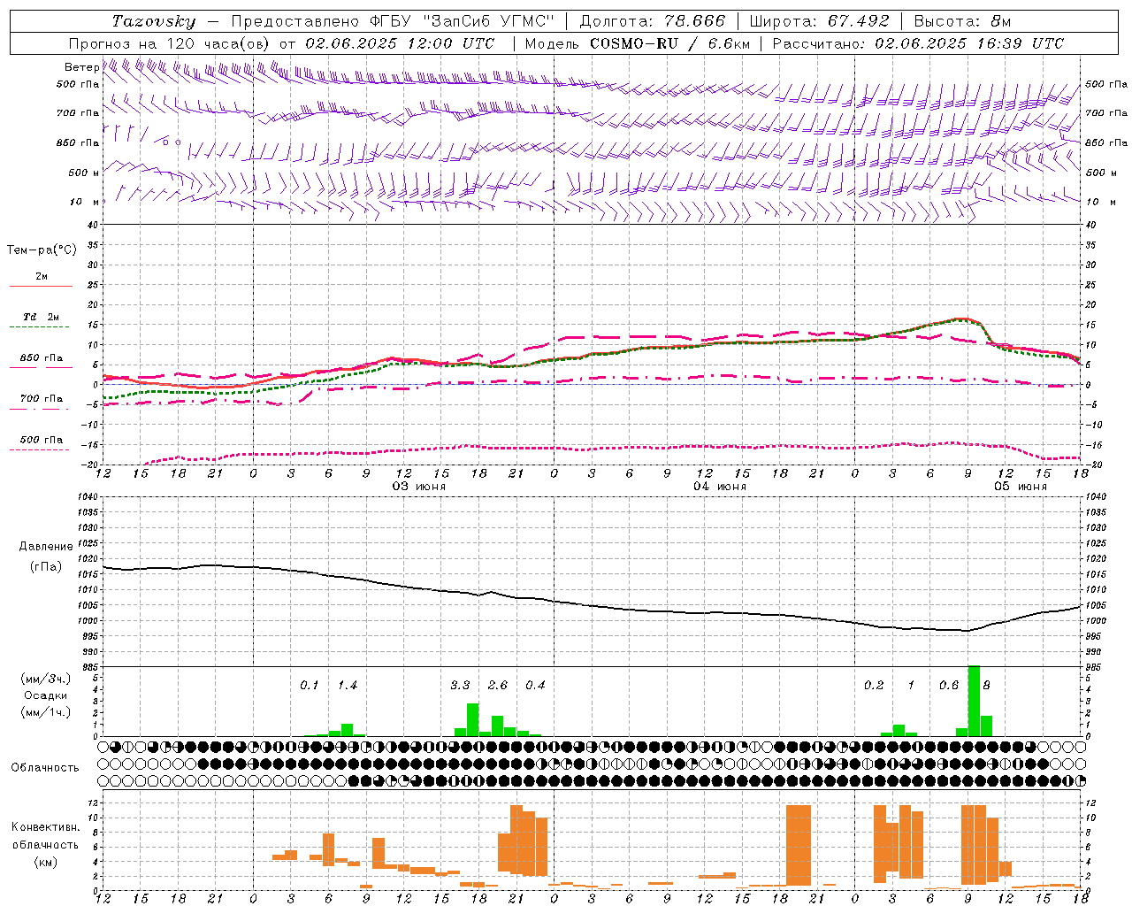Click the '2.6' precipitation amount value
The height and width of the screenshot is (906, 1132).
[x=498, y=685]
